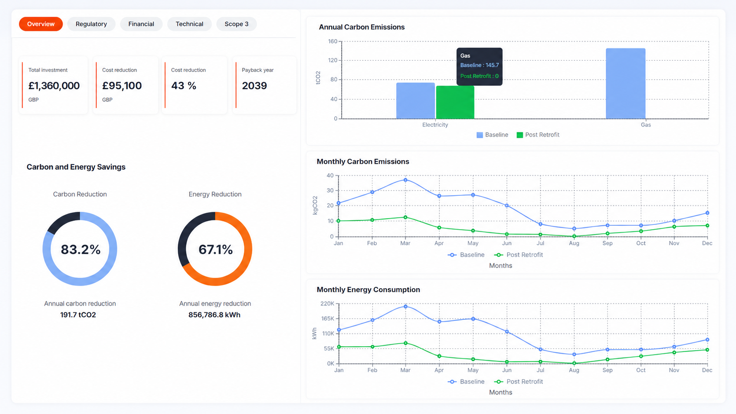736x414 pixels.
Task: Go to the Scope 3 tab
Action: click(236, 24)
